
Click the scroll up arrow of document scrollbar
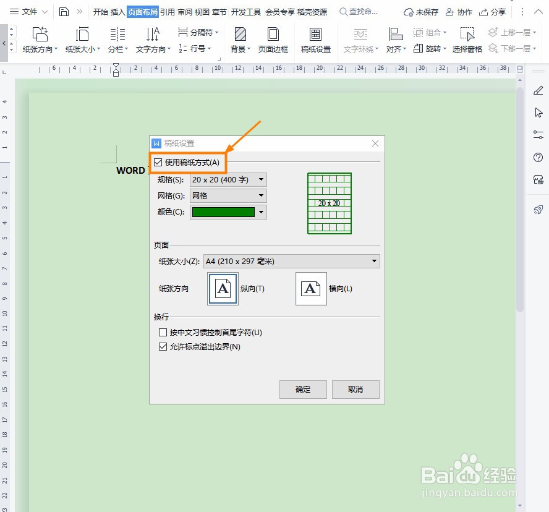[519, 80]
